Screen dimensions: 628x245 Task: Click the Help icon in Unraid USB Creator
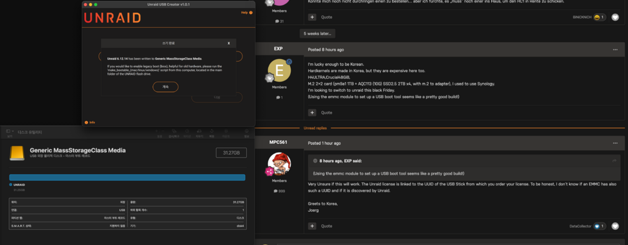click(x=251, y=13)
